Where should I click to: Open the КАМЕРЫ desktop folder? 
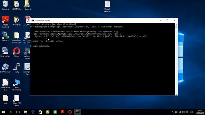pyautogui.click(x=17, y=21)
